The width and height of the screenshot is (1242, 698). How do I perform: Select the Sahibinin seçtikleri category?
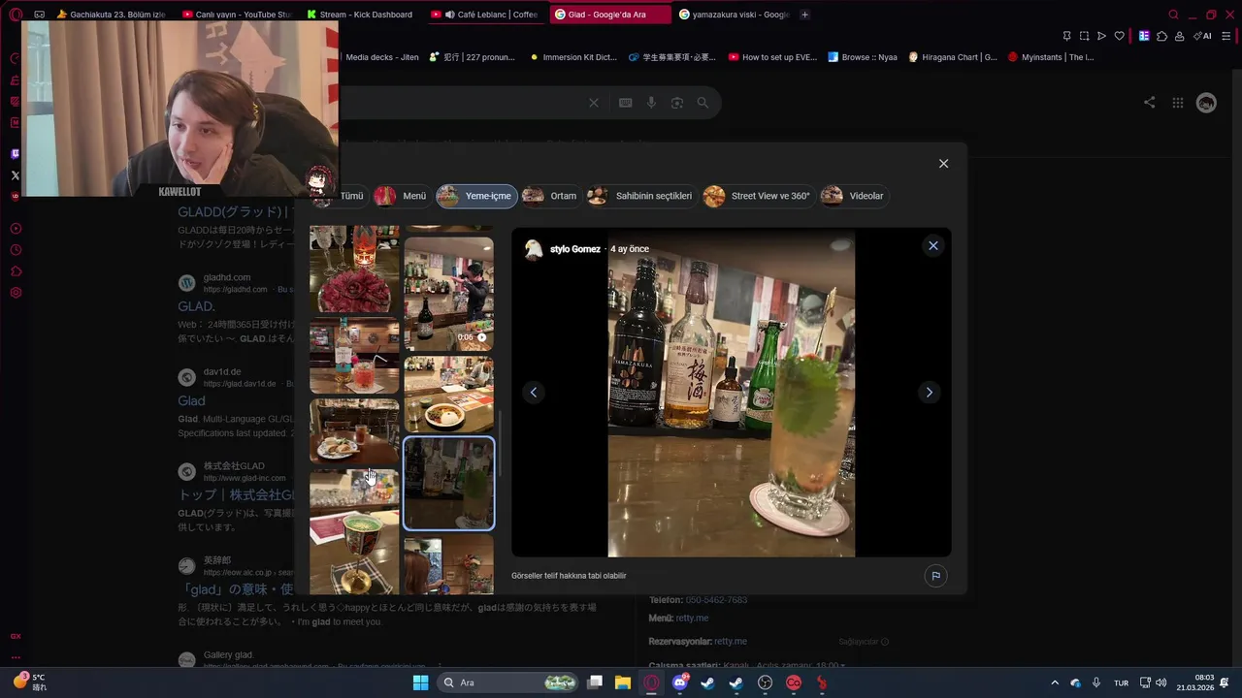[x=641, y=196]
